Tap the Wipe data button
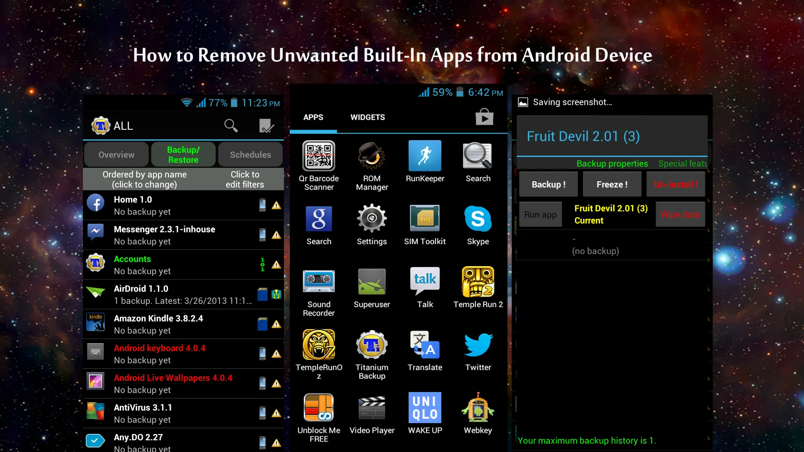This screenshot has height=452, width=804. coord(680,214)
